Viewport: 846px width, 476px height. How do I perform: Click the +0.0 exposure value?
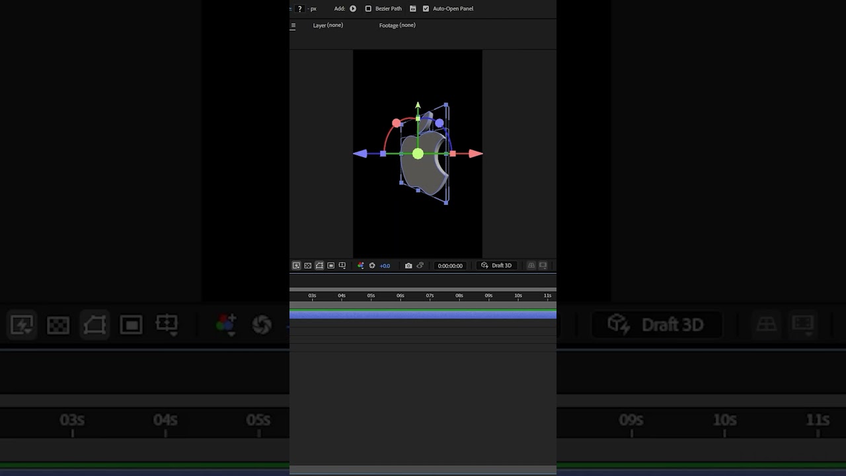[385, 266]
